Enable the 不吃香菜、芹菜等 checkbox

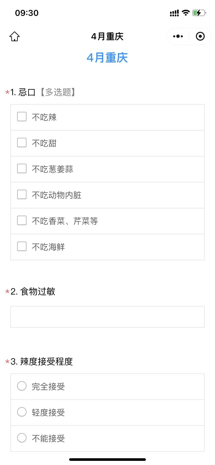pos(22,221)
